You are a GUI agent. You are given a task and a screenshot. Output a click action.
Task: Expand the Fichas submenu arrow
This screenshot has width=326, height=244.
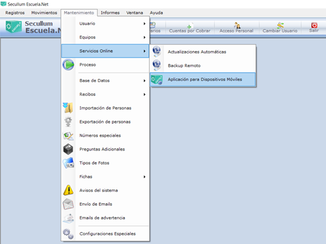pyautogui.click(x=144, y=177)
